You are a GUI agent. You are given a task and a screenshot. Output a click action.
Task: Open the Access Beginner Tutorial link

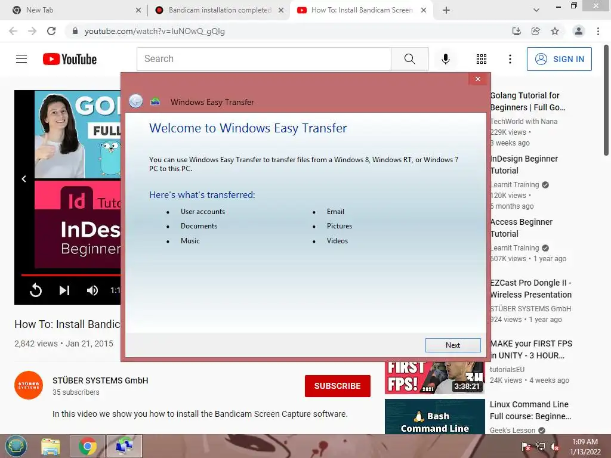pos(521,228)
